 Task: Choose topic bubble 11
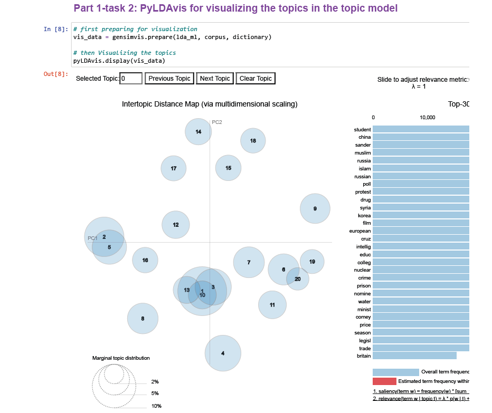tap(272, 305)
